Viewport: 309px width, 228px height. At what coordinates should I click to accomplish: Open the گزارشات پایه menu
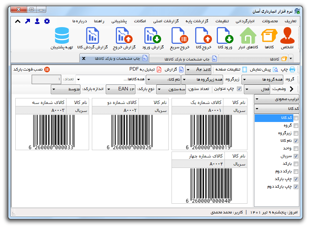click(197, 21)
